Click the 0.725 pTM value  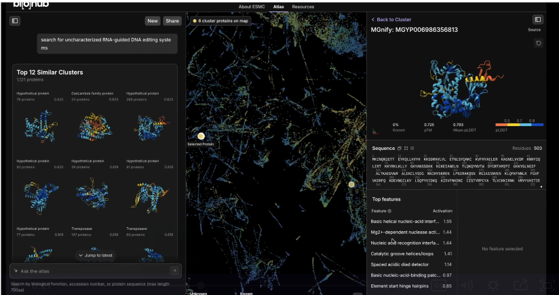[x=429, y=125]
